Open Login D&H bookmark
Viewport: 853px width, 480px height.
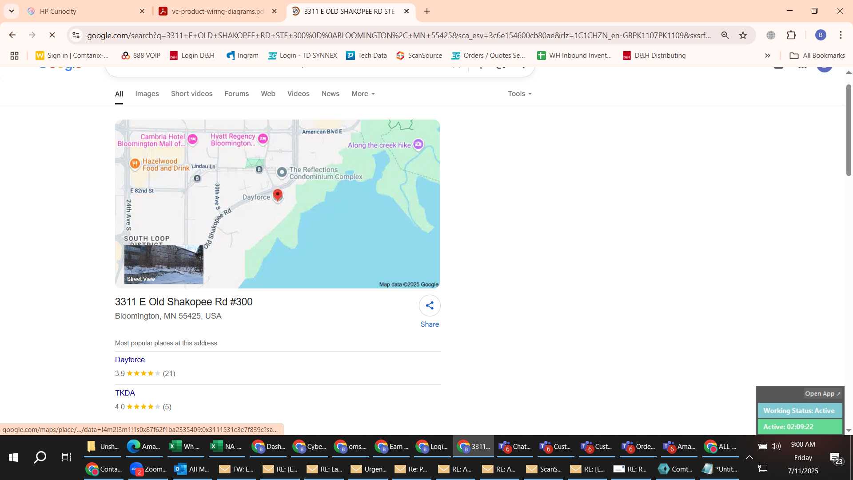(x=192, y=56)
